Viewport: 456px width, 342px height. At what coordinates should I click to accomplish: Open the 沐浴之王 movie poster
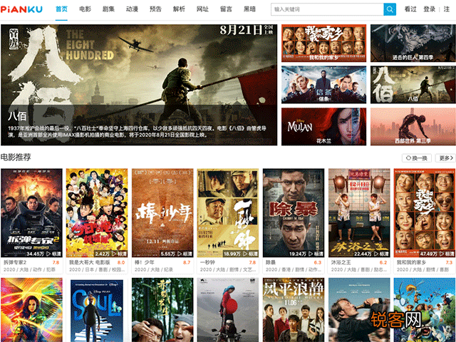pyautogui.click(x=359, y=213)
